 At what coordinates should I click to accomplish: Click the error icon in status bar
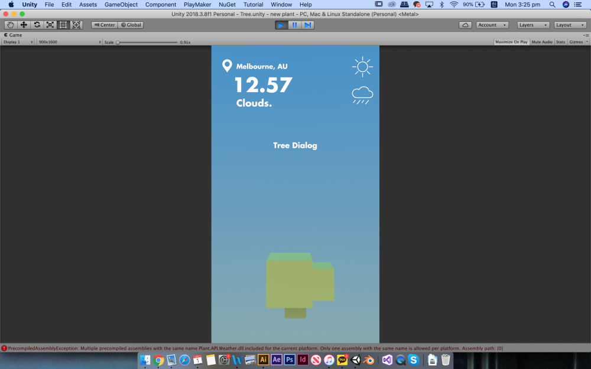coord(4,348)
